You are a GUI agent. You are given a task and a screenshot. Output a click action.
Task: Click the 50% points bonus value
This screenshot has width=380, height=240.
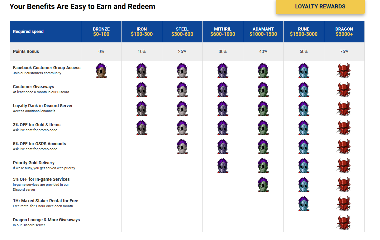pos(304,51)
